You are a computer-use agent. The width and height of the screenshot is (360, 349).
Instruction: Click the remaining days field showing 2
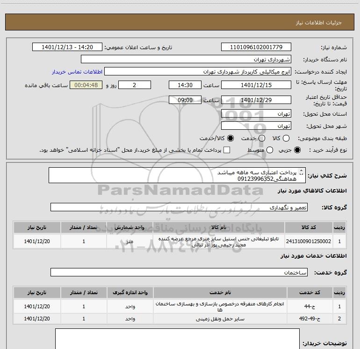[135, 85]
